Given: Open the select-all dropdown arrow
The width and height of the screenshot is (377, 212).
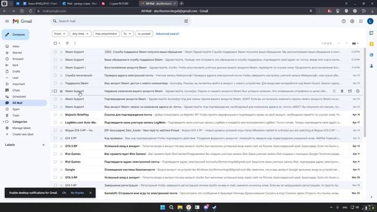Looking at the screenshot, I should click(x=59, y=43).
